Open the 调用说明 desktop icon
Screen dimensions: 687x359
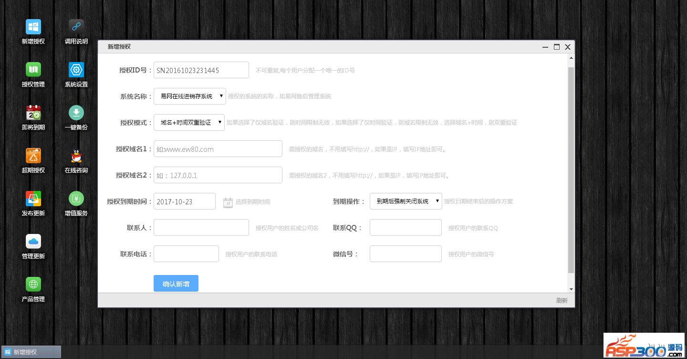pos(76,27)
